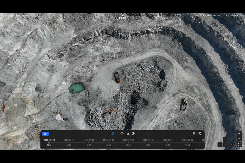Viewport: 245px width, 163px height.
Task: Pan the image right with chevron
Action: click(x=231, y=145)
